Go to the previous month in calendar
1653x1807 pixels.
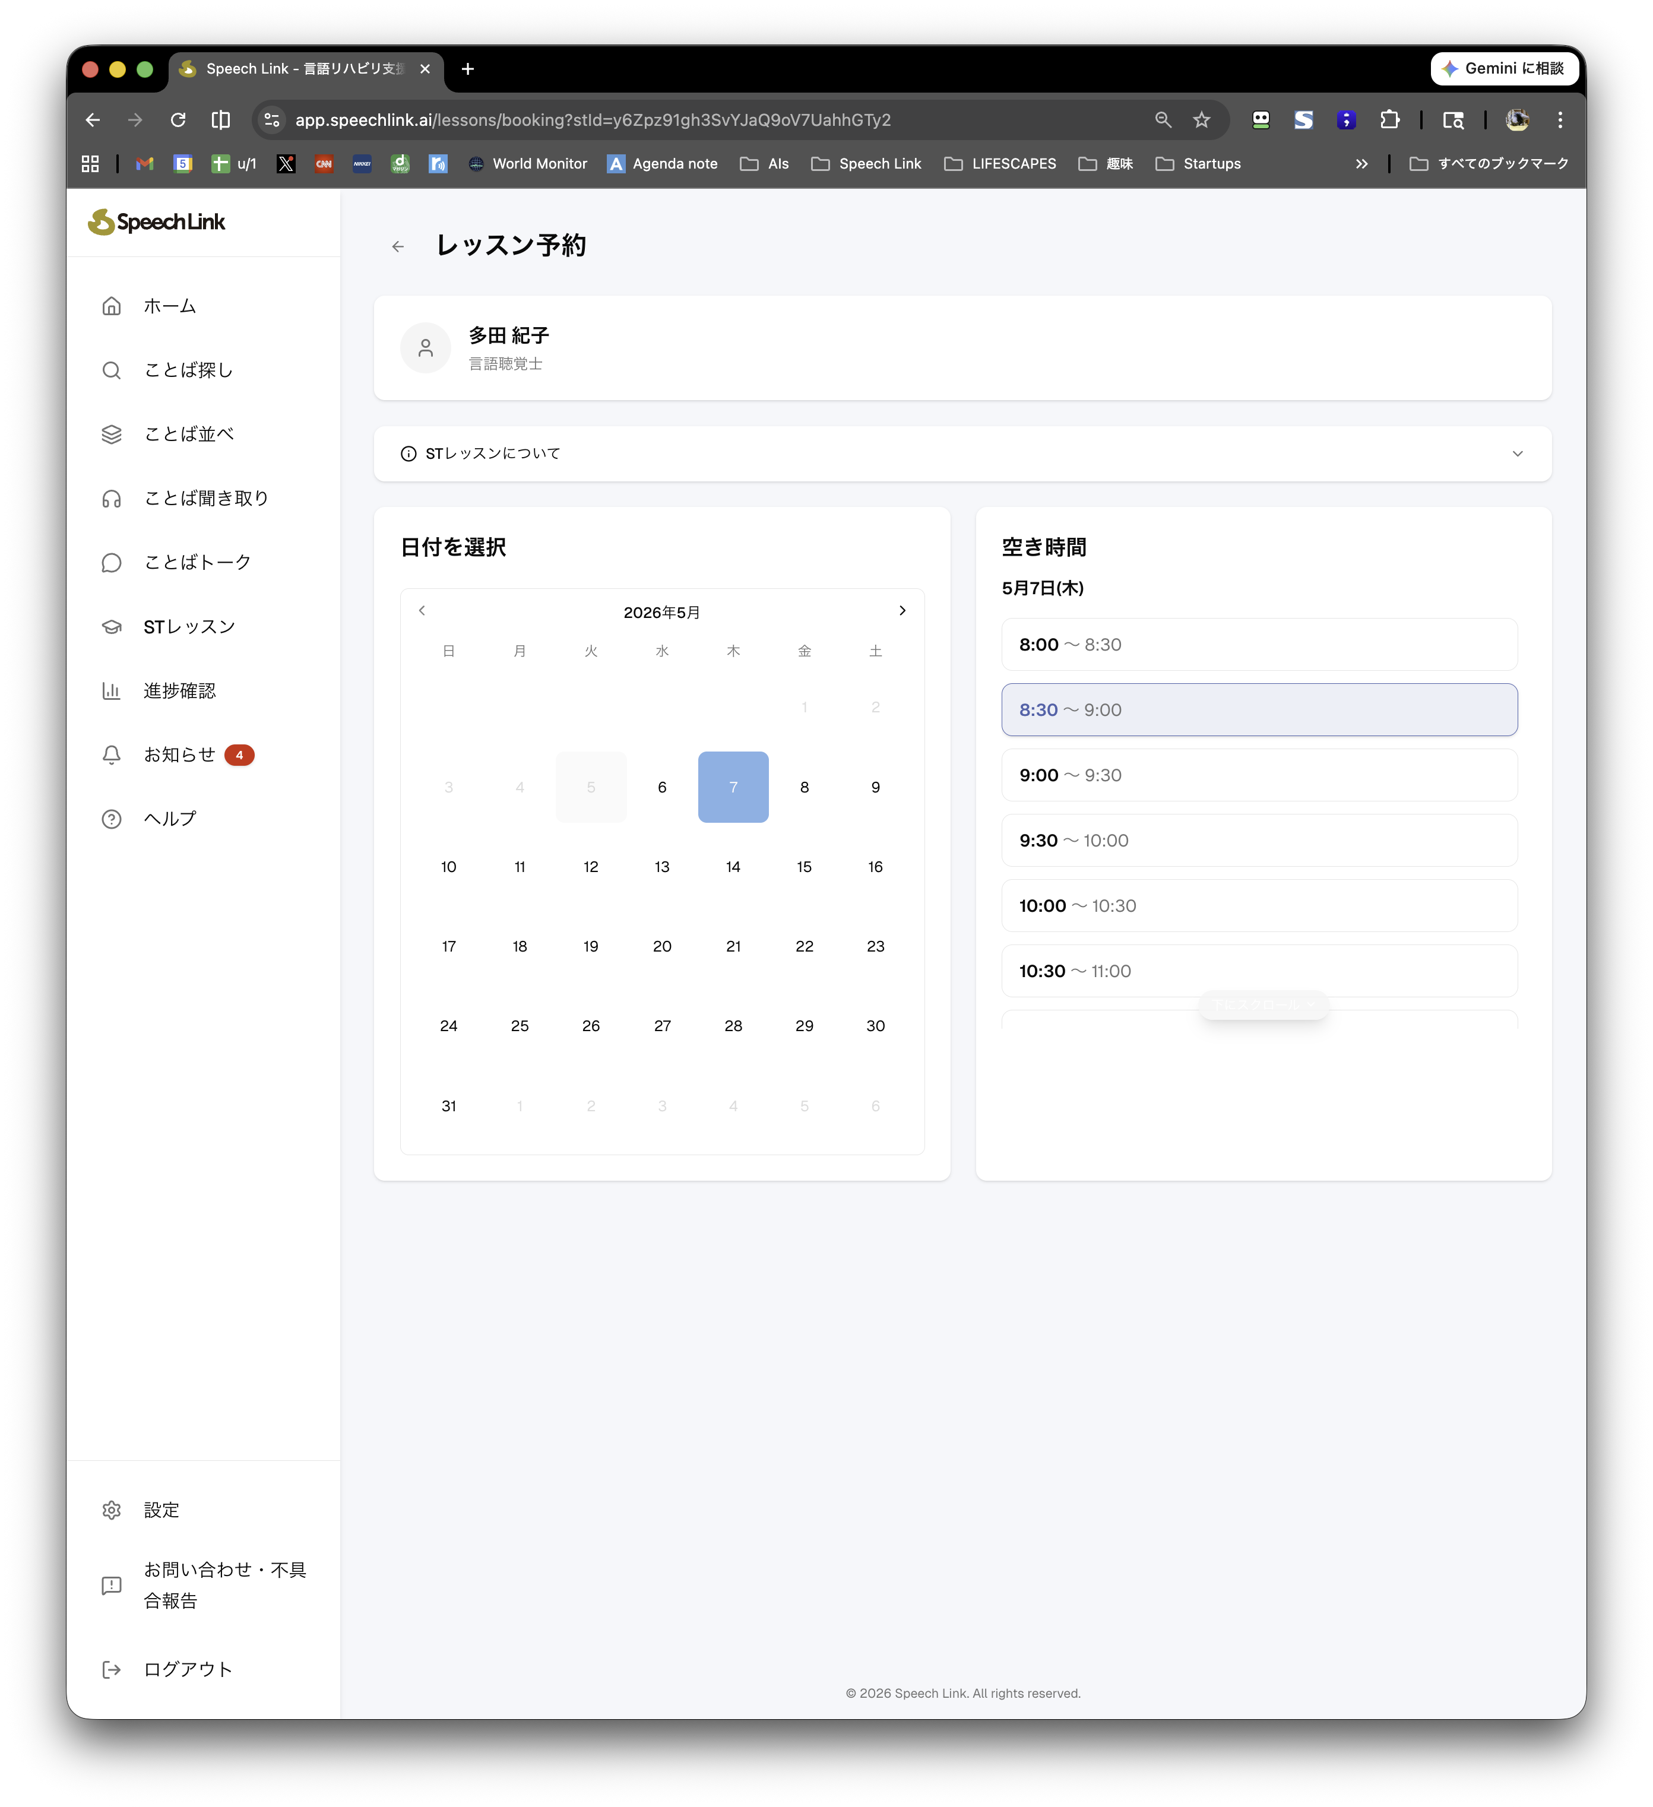click(x=422, y=610)
